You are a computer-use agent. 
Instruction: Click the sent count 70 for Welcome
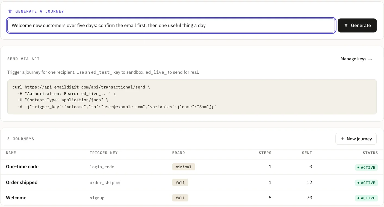pos(309,198)
